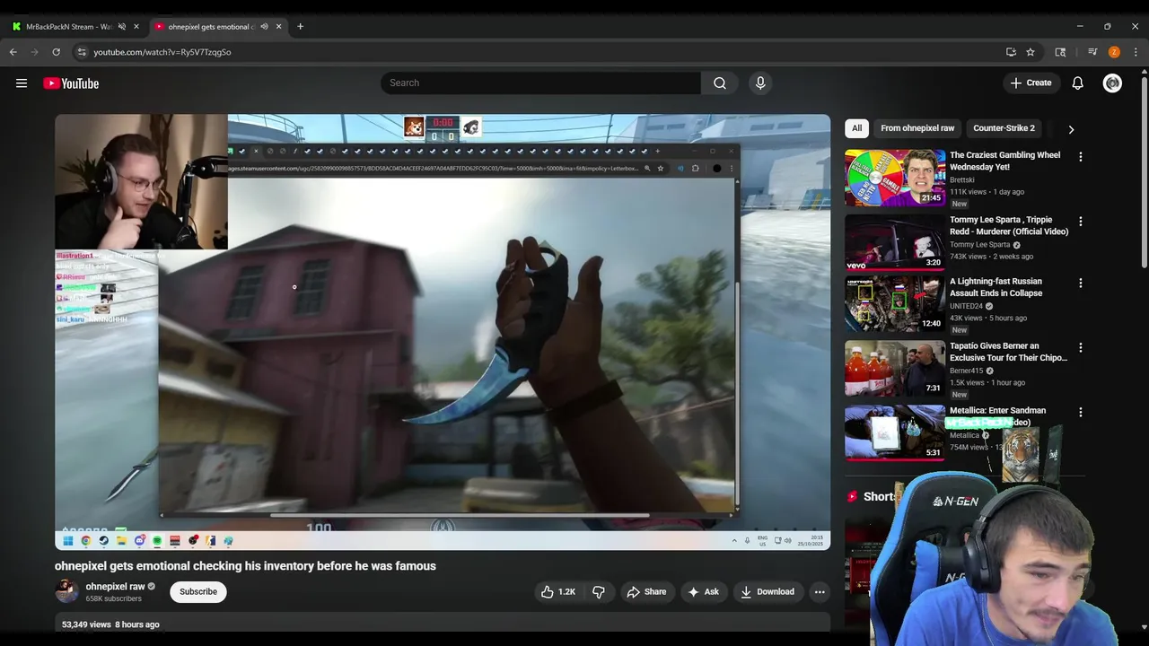Click the Metallica Enter Sandman thumbnail
This screenshot has height=646, width=1149.
tap(895, 432)
